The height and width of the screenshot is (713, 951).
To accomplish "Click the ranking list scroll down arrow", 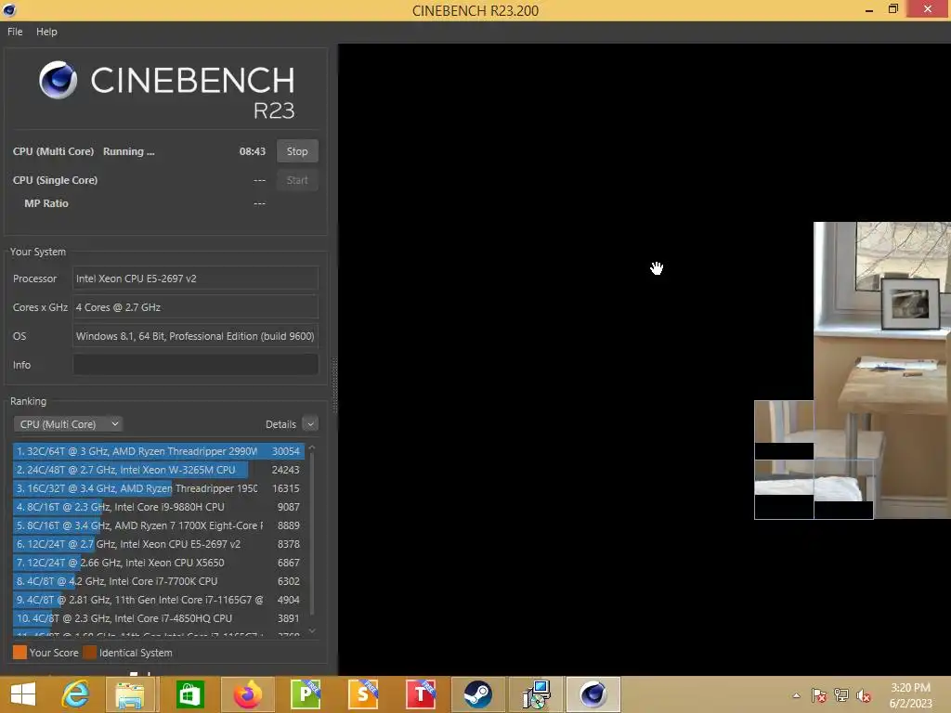I will 312,630.
